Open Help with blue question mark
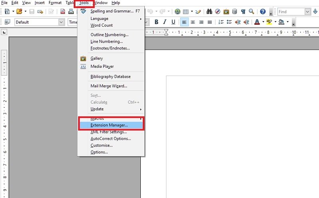 (263, 12)
